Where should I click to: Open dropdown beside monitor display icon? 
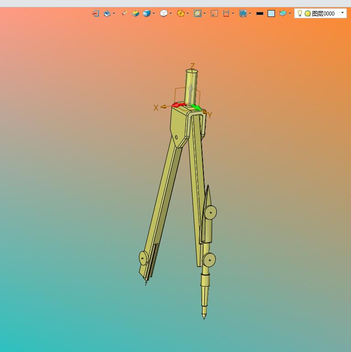click(x=250, y=13)
